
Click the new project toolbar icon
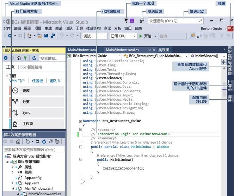click(29, 36)
